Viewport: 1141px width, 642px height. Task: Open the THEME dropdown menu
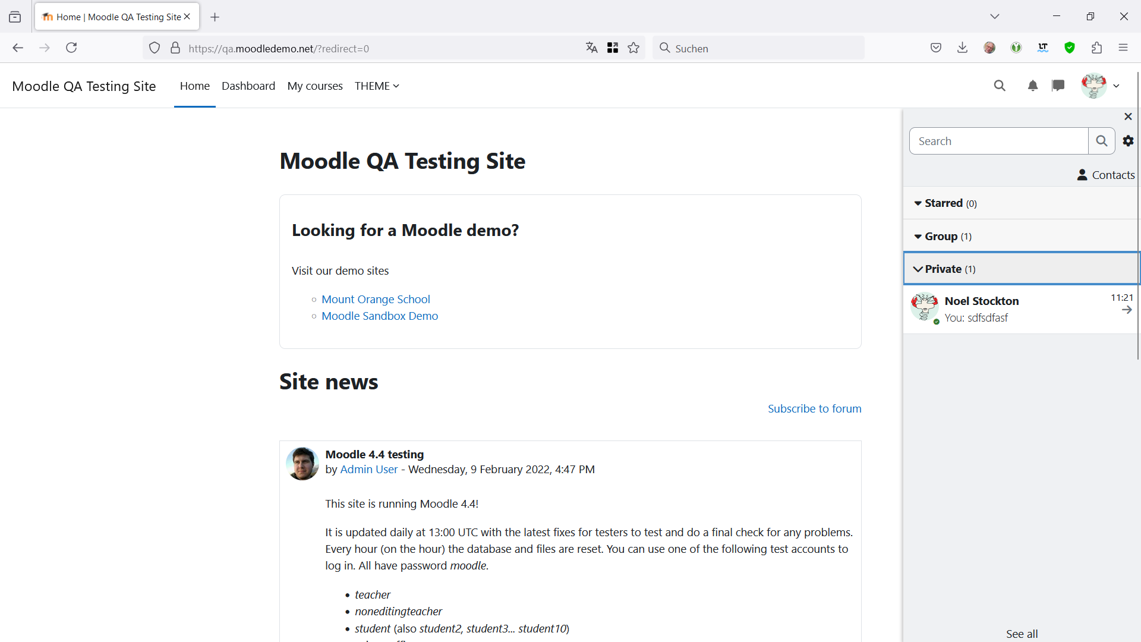(377, 86)
